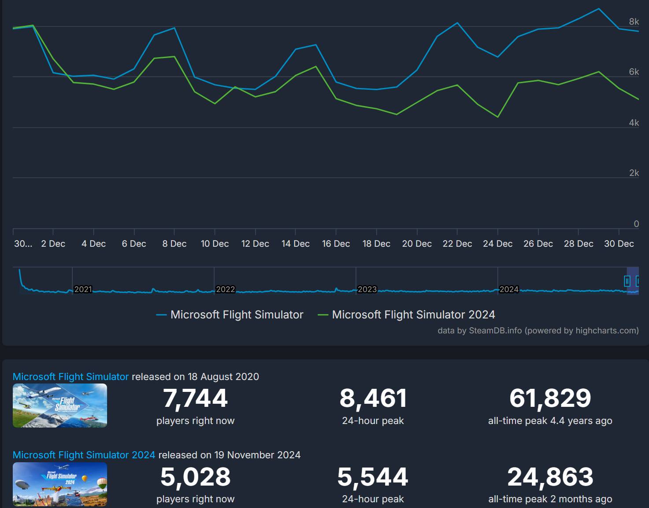Click the 16 Dec label on x-axis

point(336,244)
